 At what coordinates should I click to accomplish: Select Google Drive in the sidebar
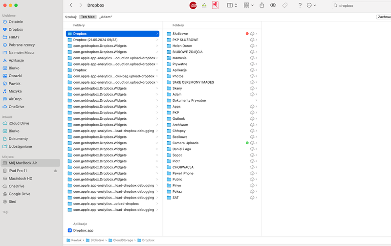(x=20, y=194)
